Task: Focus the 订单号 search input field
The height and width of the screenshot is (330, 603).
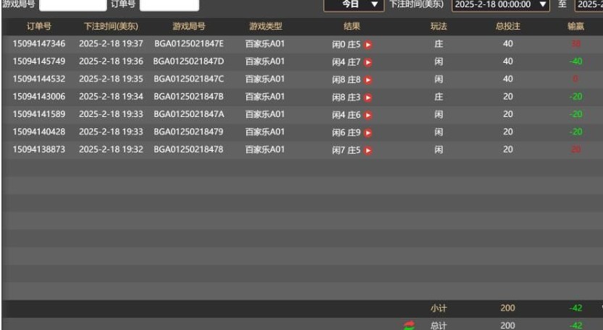Action: point(169,4)
